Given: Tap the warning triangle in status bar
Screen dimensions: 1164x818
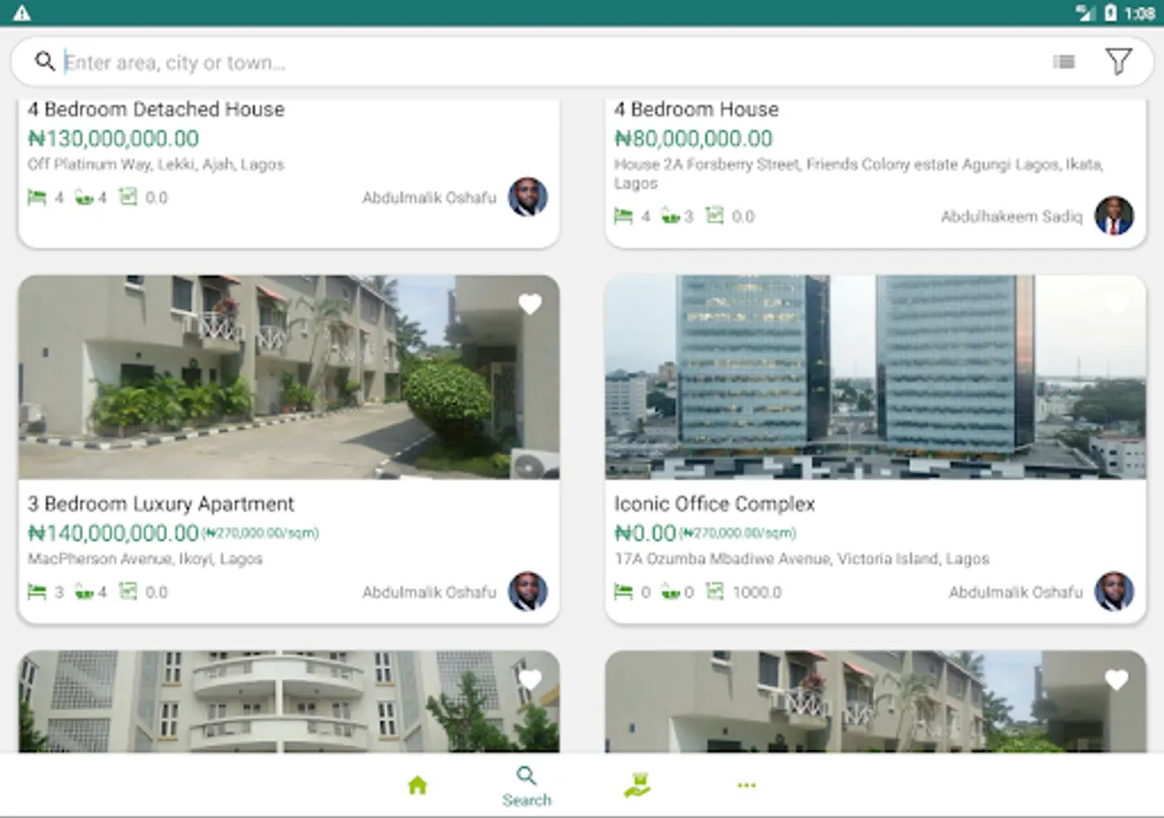Looking at the screenshot, I should click(x=21, y=13).
